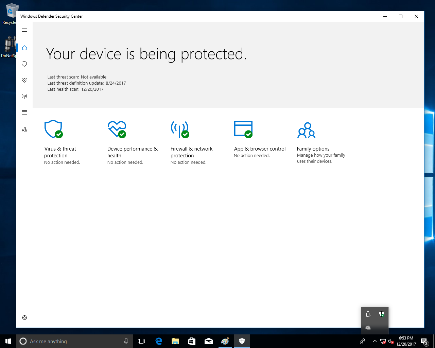Open the clock showing 6:53 PM
Viewport: 435px width, 348px height.
(406, 341)
